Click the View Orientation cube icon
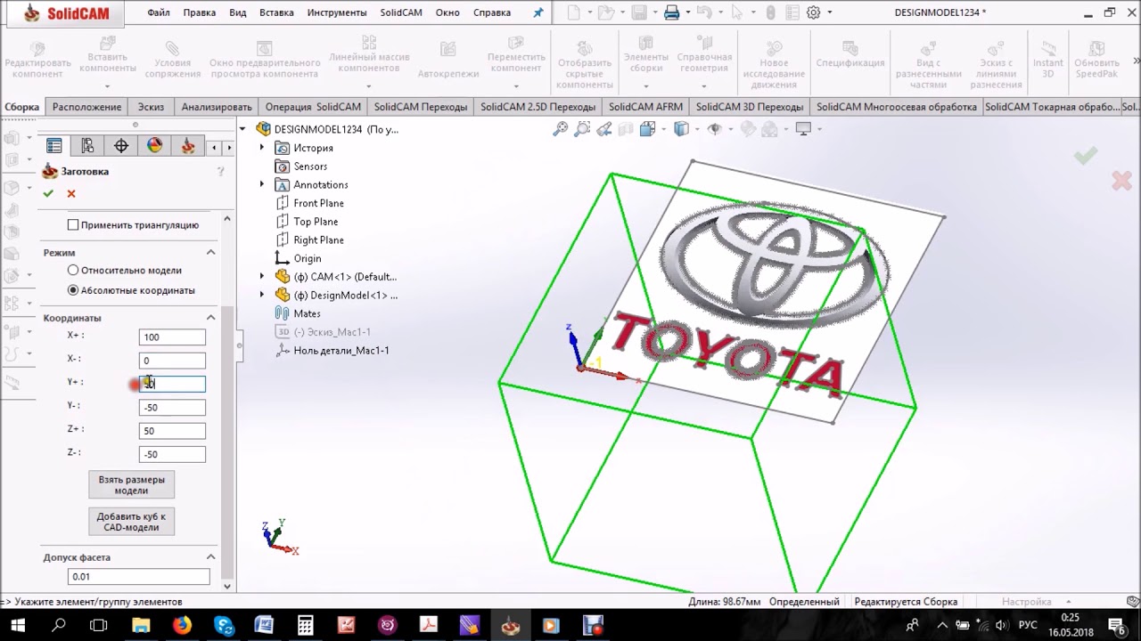Viewport: 1141px width, 641px height. (648, 129)
